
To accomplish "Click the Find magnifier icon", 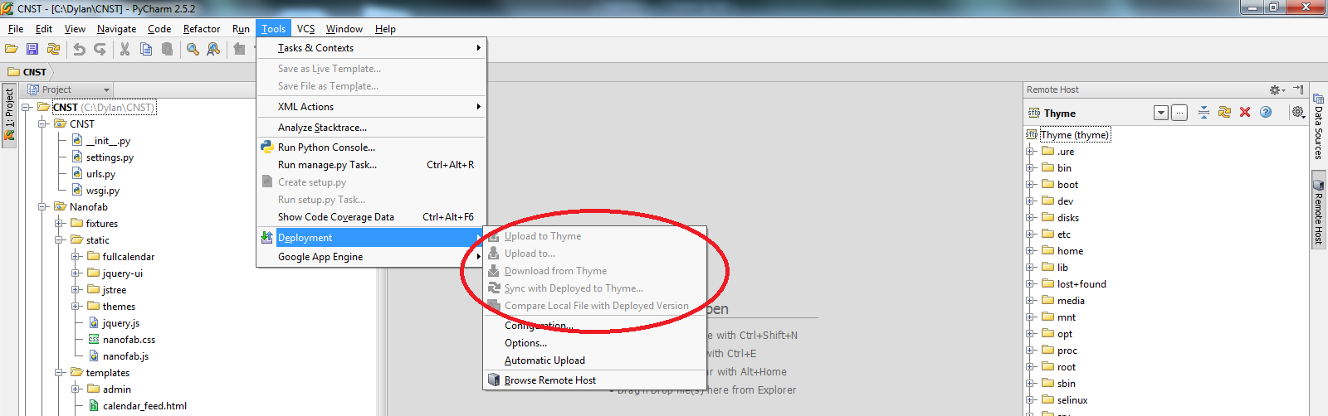I will [x=193, y=50].
